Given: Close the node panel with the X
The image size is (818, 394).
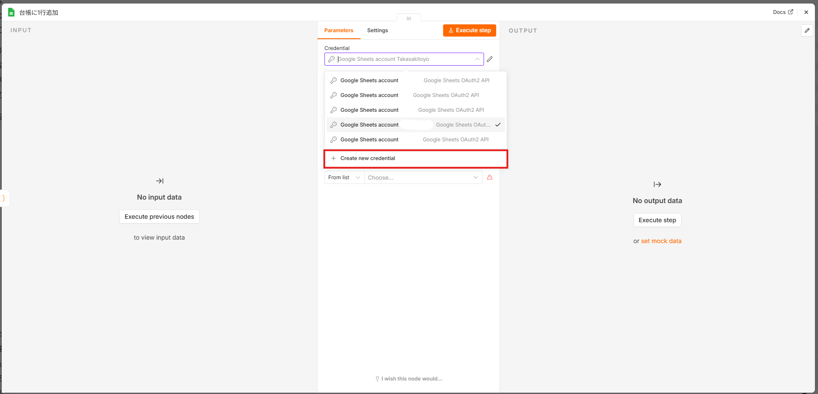Looking at the screenshot, I should (x=806, y=12).
